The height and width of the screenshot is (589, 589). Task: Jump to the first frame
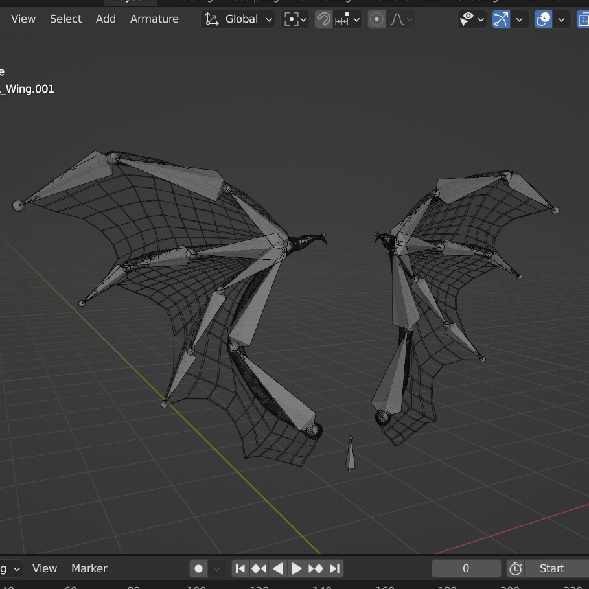(x=240, y=569)
